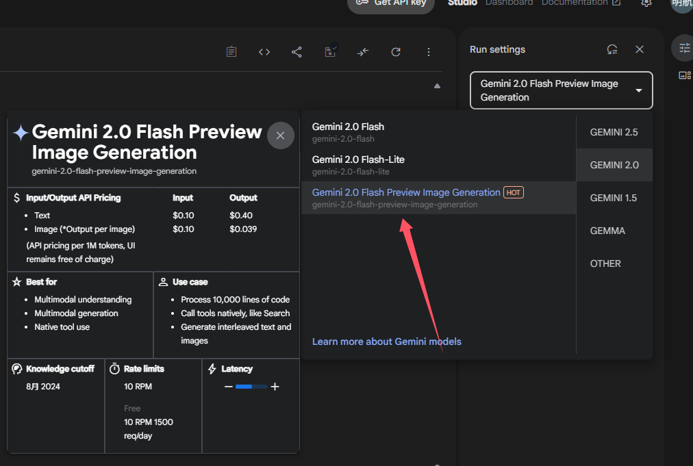Image resolution: width=693 pixels, height=466 pixels.
Task: Choose Gemini 2.0 Flash-Lite model
Action: tap(438, 165)
